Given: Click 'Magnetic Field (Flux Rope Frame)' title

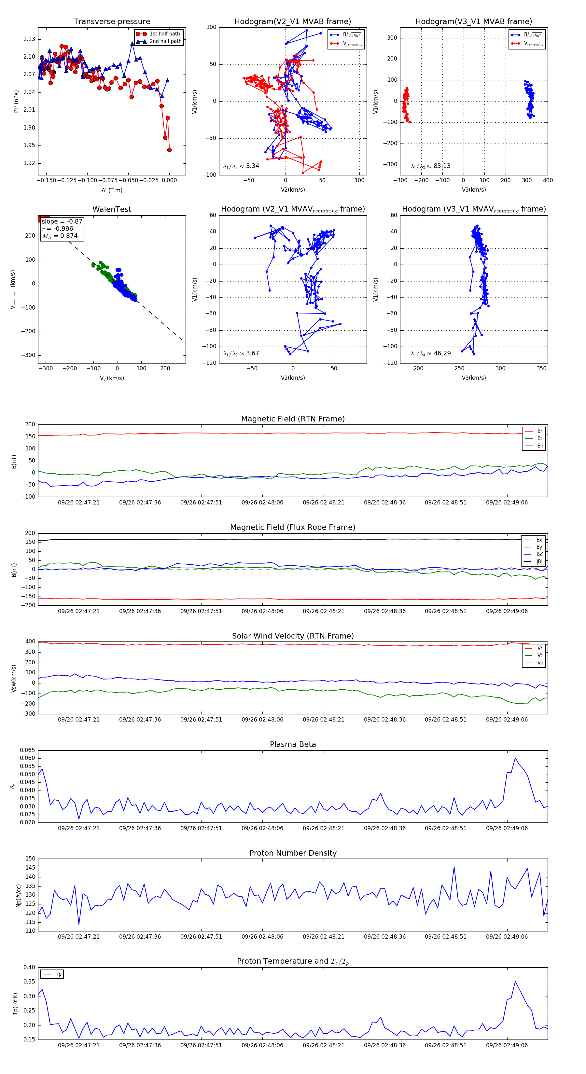Looking at the screenshot, I should pyautogui.click(x=293, y=528).
